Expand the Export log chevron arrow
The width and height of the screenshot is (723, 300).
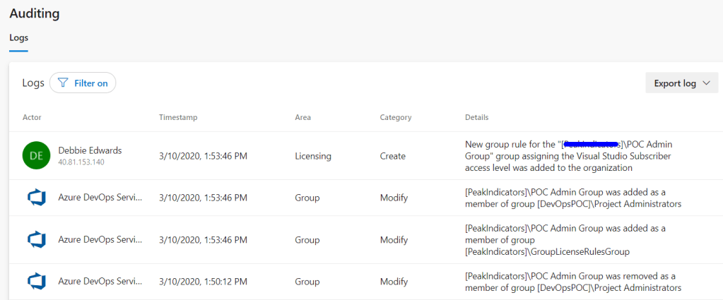pos(705,83)
